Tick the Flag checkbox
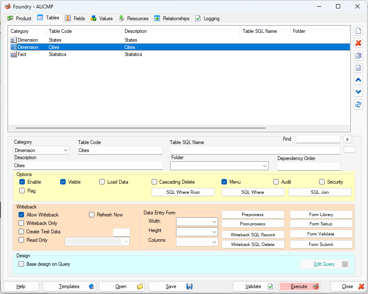This screenshot has width=368, height=294. click(x=22, y=191)
